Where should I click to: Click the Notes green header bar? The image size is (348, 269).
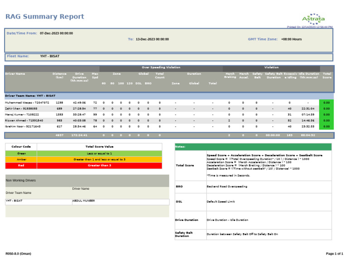pyautogui.click(x=253, y=147)
